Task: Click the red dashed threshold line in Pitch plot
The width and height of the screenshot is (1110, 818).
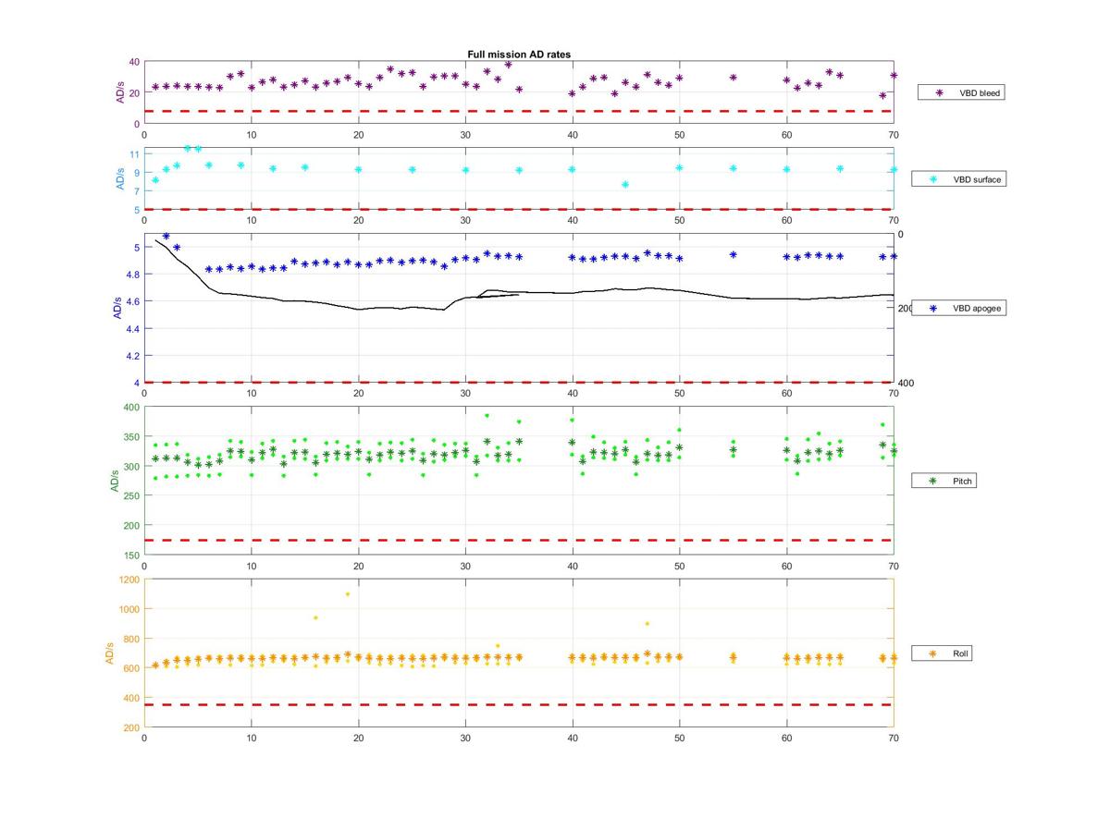Action: click(519, 540)
